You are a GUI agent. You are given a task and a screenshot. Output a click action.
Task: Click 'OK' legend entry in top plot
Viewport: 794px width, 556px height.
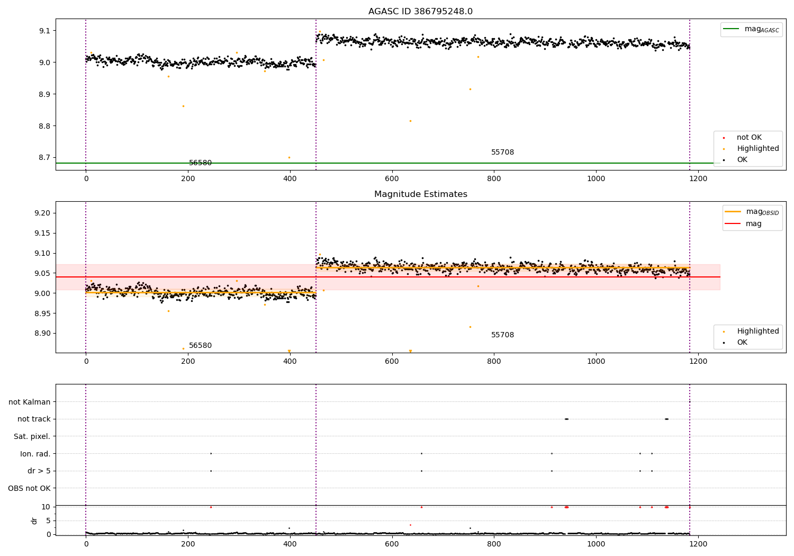coord(742,160)
